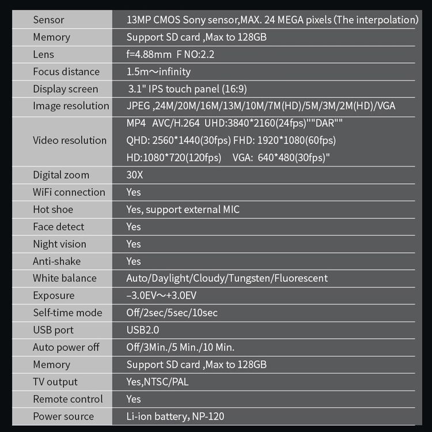The image size is (432, 432).
Task: Click the Image resolution label
Action: pos(71,106)
